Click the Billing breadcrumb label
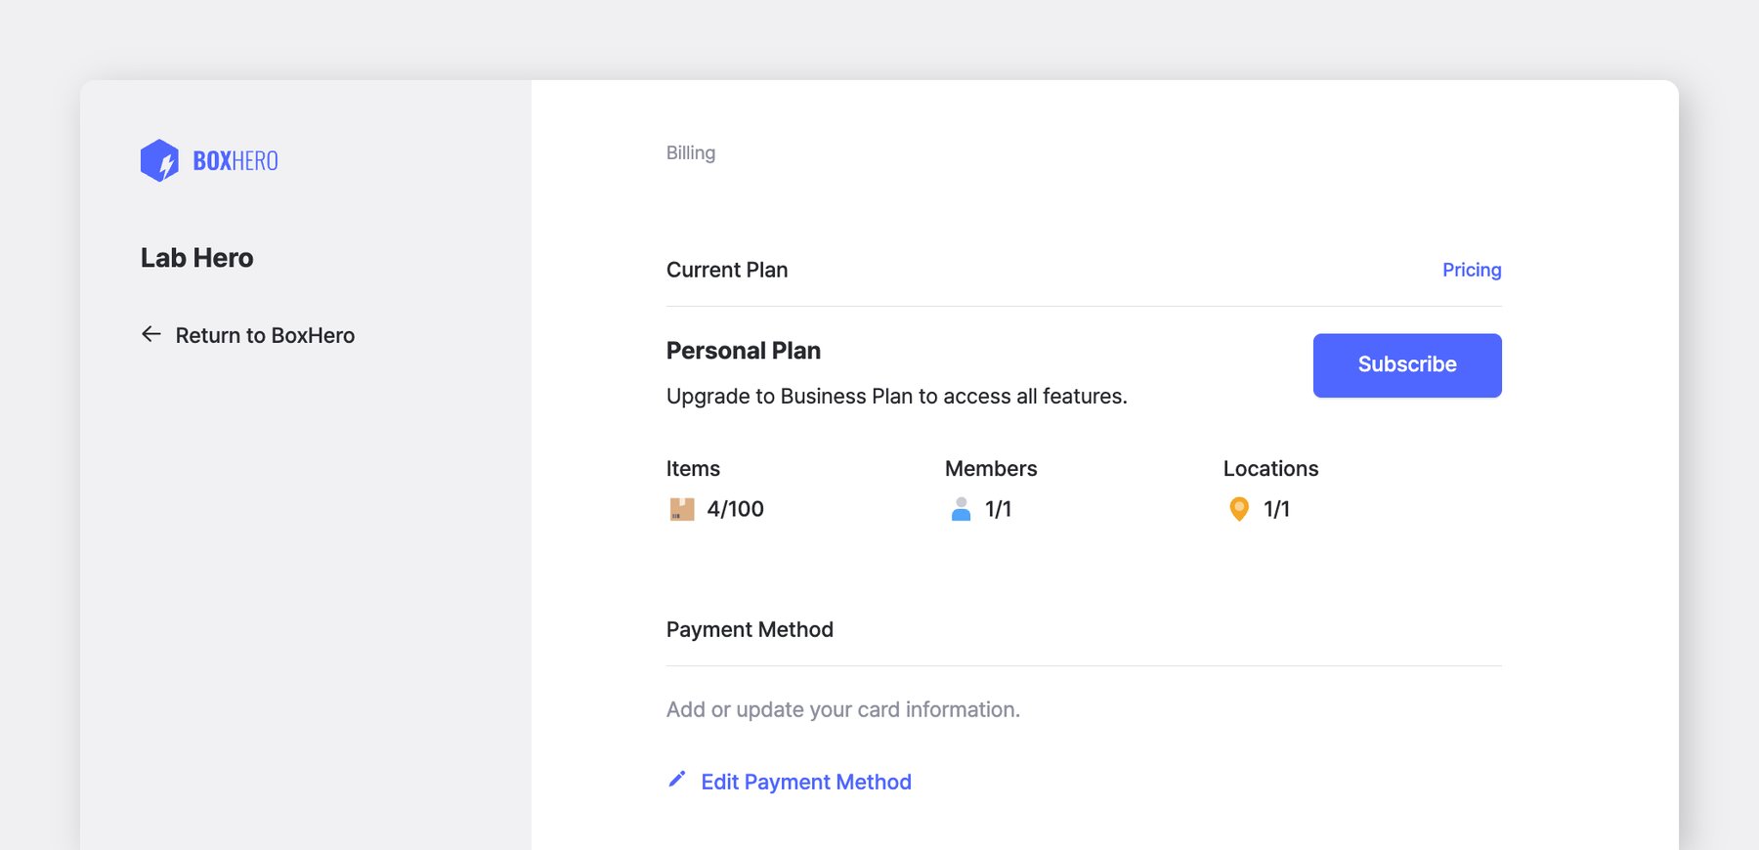Image resolution: width=1759 pixels, height=850 pixels. click(x=690, y=152)
